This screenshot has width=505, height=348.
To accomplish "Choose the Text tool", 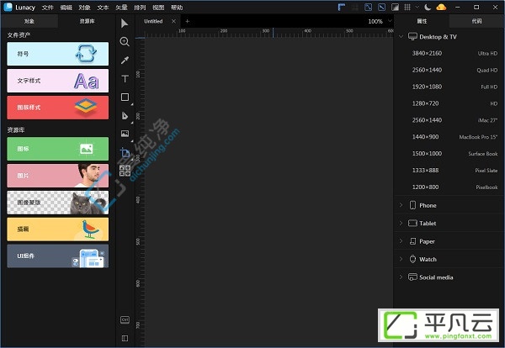I will [x=125, y=79].
